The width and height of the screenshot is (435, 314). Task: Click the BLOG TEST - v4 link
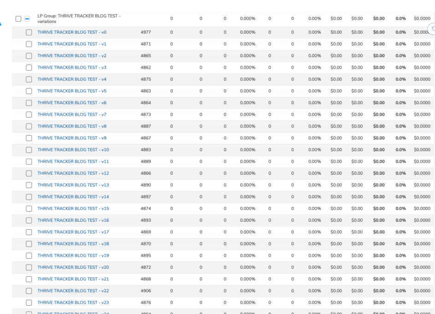[72, 79]
